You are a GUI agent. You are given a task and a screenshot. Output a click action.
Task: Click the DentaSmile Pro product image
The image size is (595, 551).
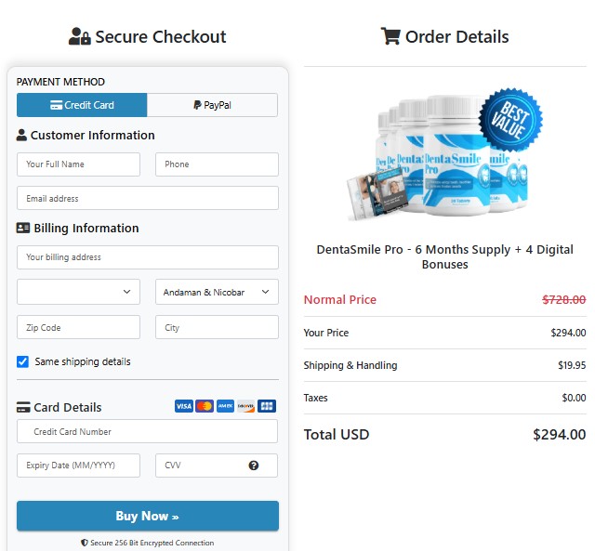[x=437, y=156]
